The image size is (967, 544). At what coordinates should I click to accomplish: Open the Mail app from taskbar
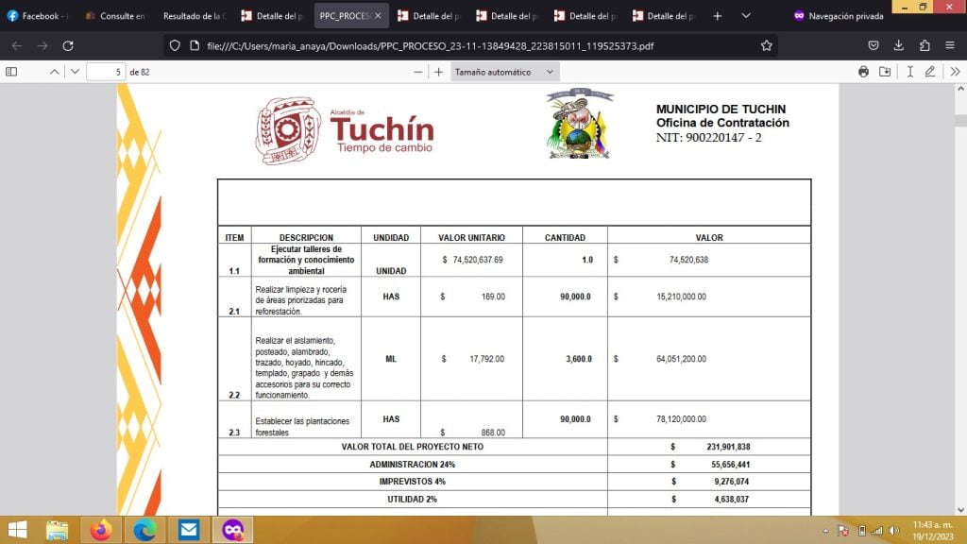(189, 530)
